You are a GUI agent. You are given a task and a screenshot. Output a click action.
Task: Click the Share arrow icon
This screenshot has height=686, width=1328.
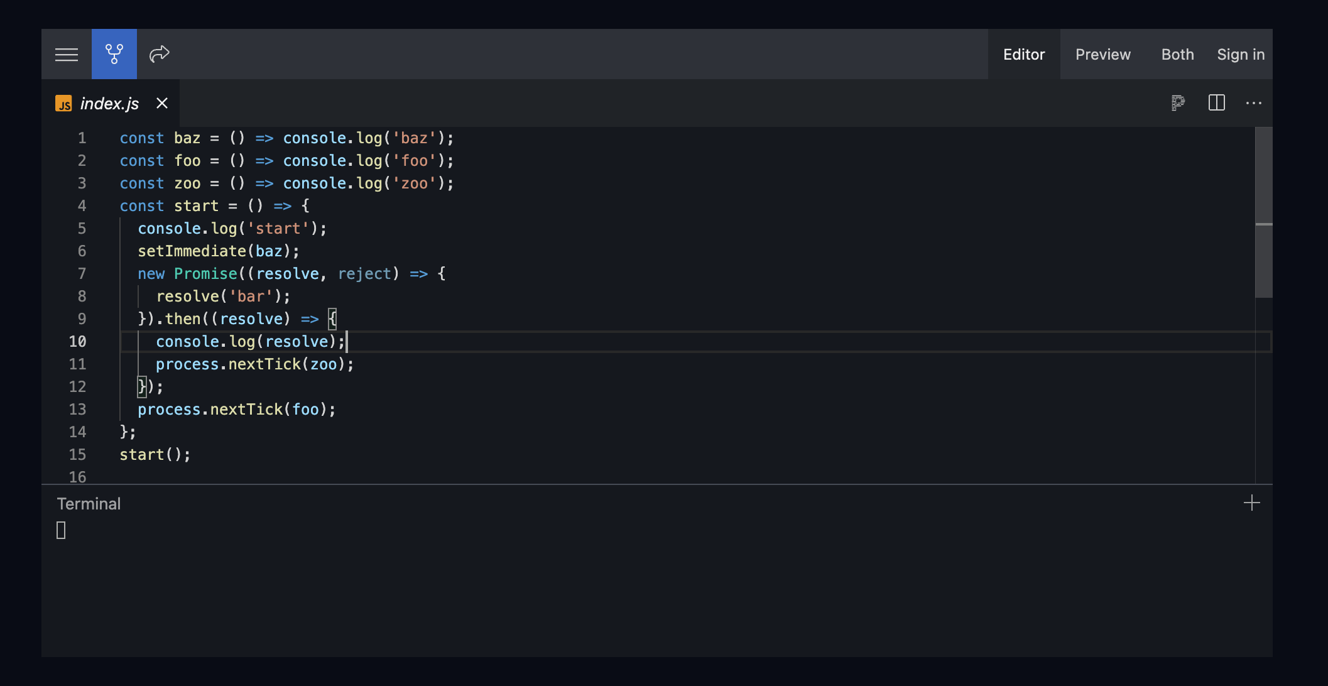(158, 54)
